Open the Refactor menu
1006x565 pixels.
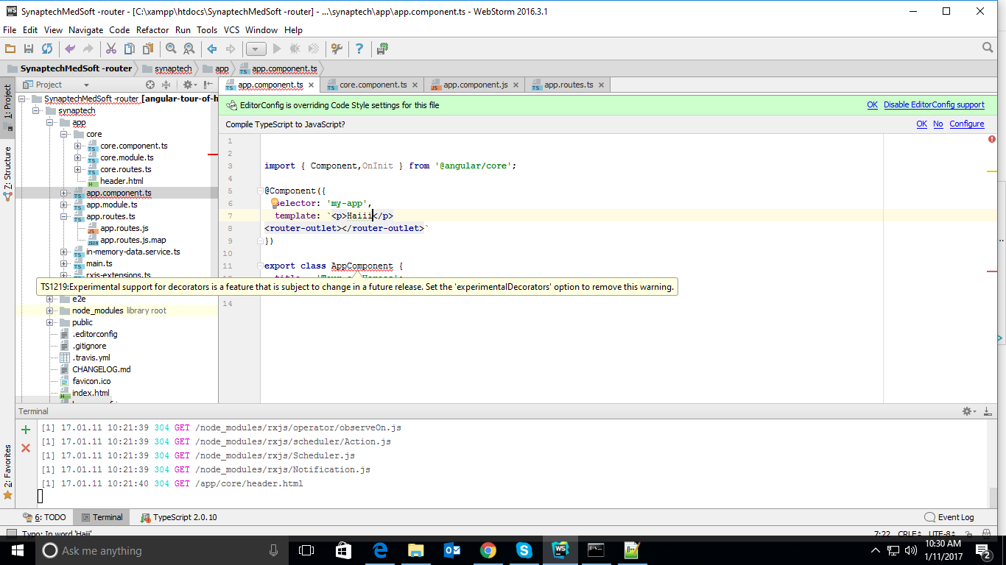(x=152, y=30)
